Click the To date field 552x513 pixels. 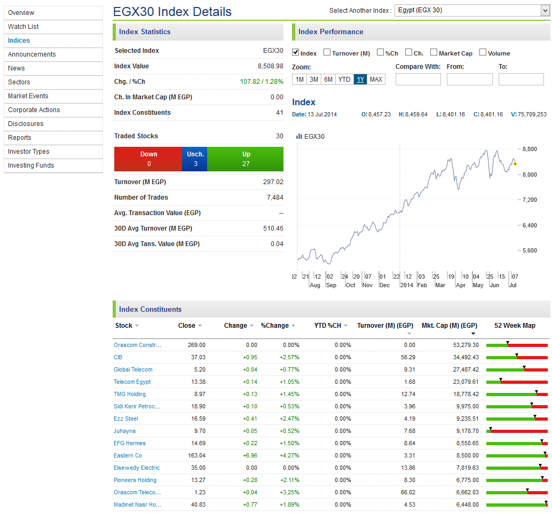[x=522, y=79]
